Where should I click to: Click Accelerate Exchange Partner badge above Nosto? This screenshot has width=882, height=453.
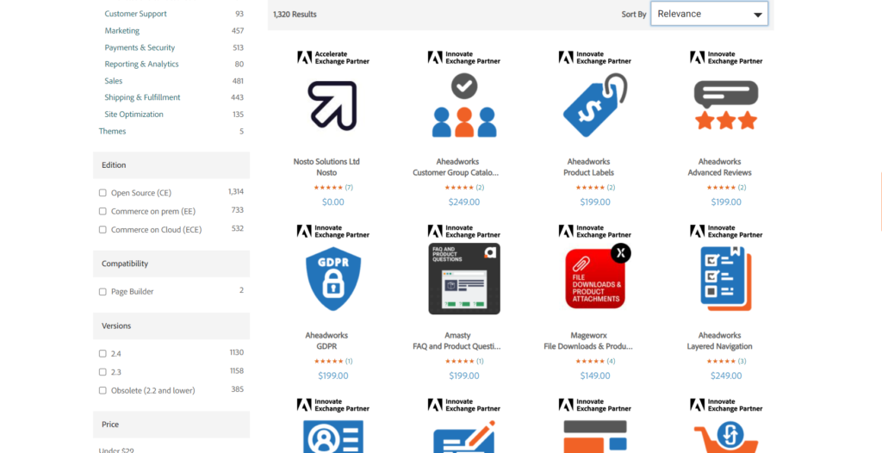(x=333, y=58)
